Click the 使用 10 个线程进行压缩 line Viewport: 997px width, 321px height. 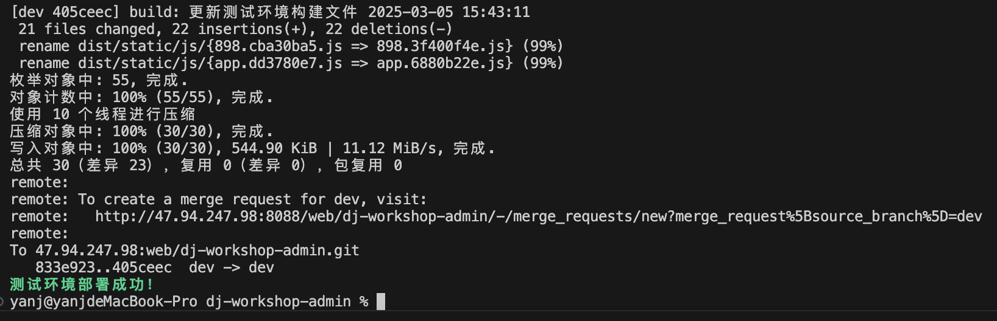[x=102, y=114]
